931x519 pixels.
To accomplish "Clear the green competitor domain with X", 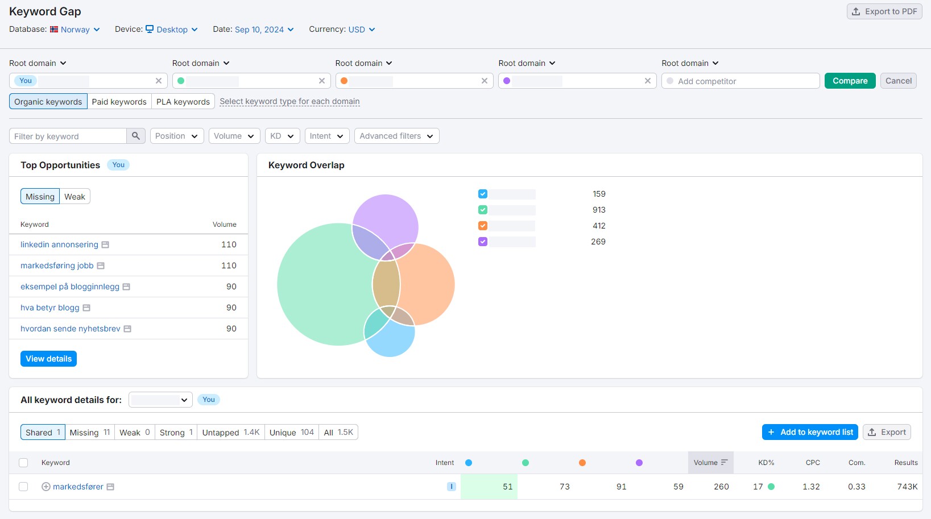I will click(x=321, y=81).
